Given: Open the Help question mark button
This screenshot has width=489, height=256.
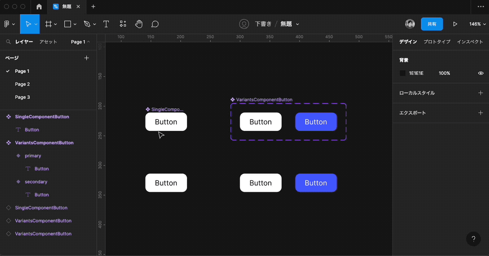Looking at the screenshot, I should point(473,239).
